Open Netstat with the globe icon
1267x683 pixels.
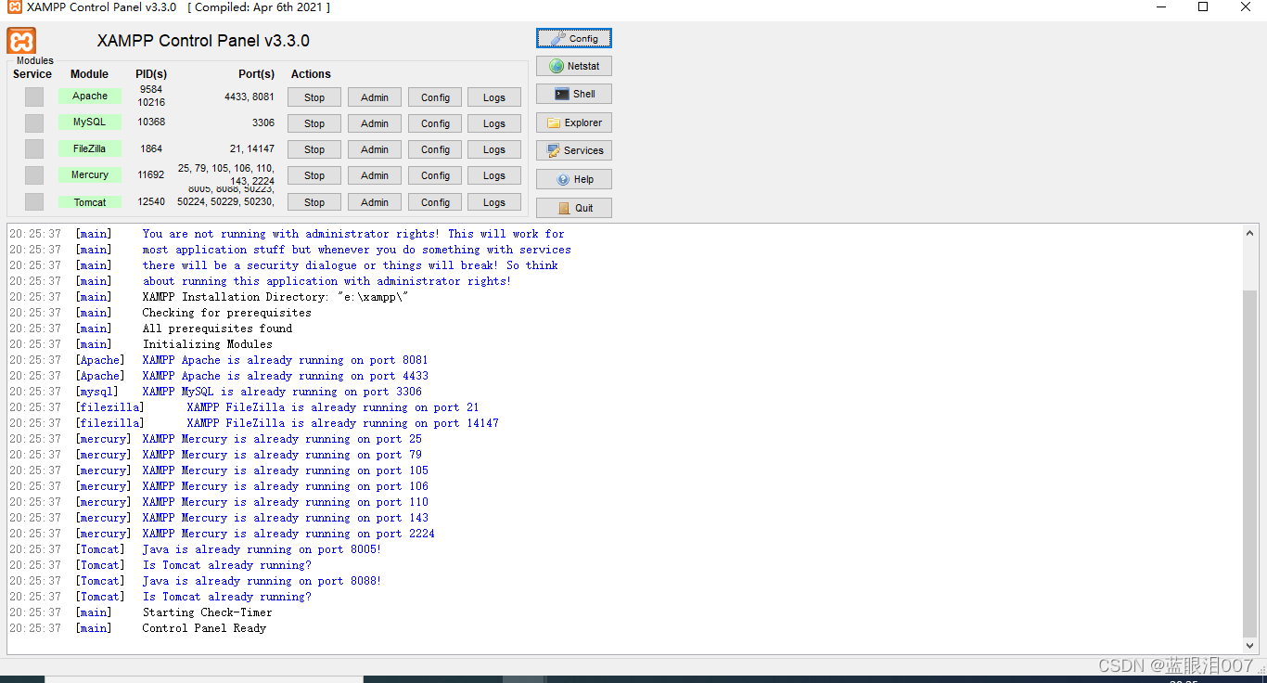click(574, 66)
